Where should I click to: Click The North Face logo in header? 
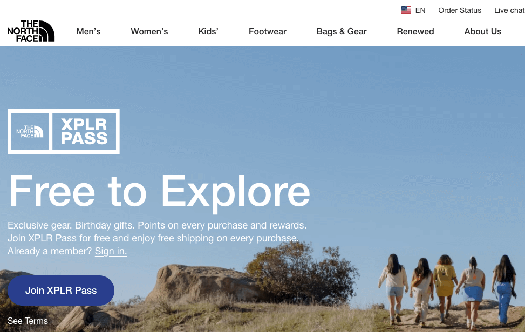click(x=31, y=31)
